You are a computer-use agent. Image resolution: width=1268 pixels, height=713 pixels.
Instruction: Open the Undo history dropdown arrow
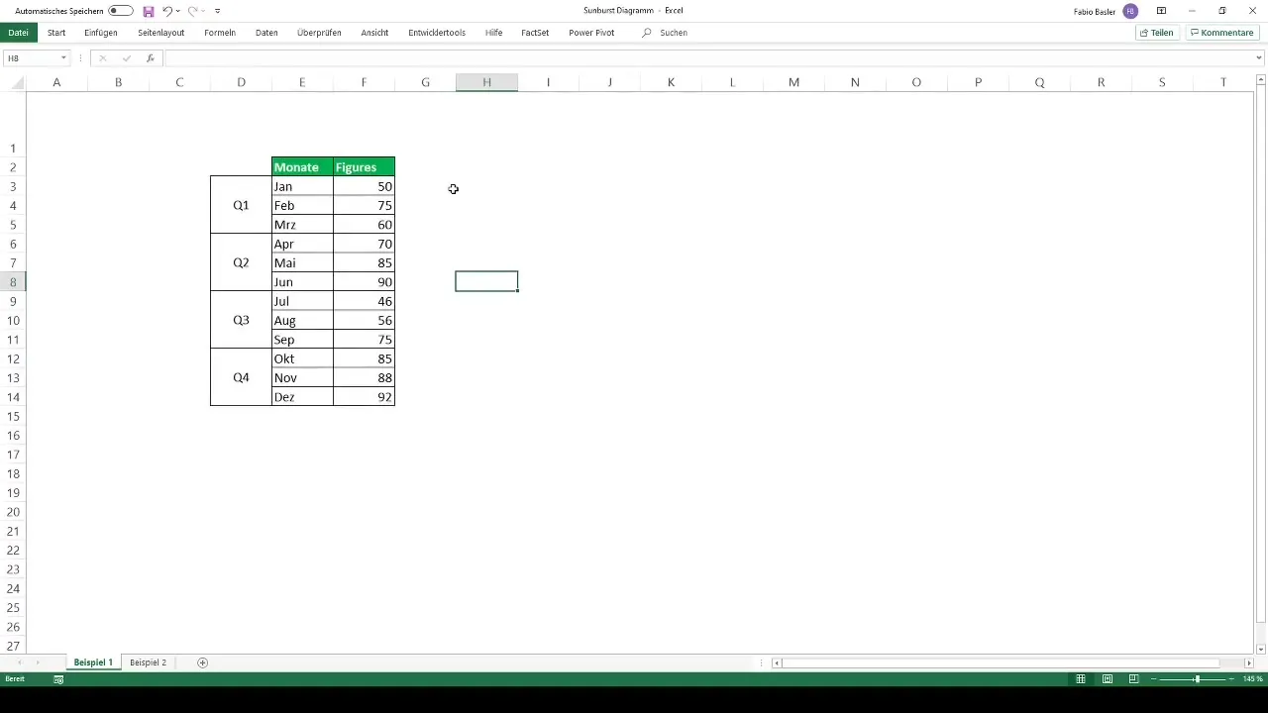click(x=178, y=11)
